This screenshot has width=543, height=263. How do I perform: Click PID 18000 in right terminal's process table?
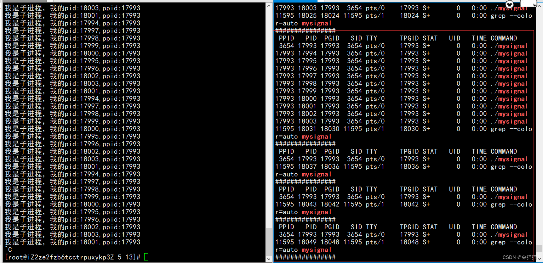(x=307, y=98)
